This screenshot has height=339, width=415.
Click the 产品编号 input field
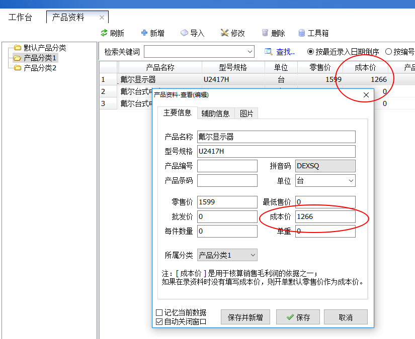(x=227, y=166)
